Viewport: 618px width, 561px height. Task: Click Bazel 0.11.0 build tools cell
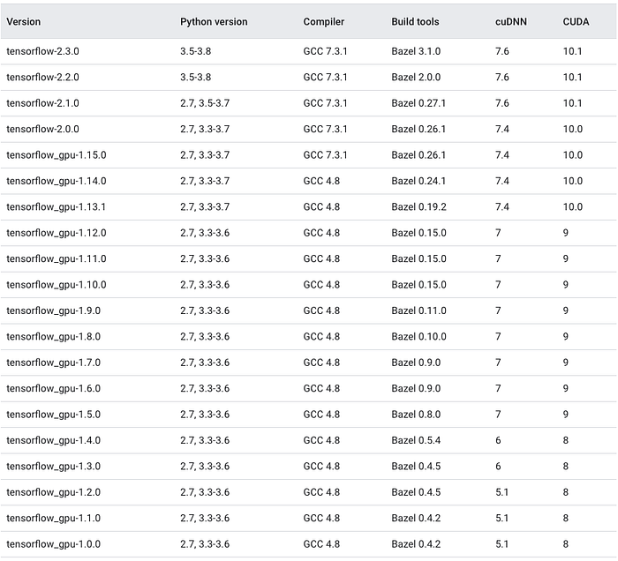(x=419, y=311)
